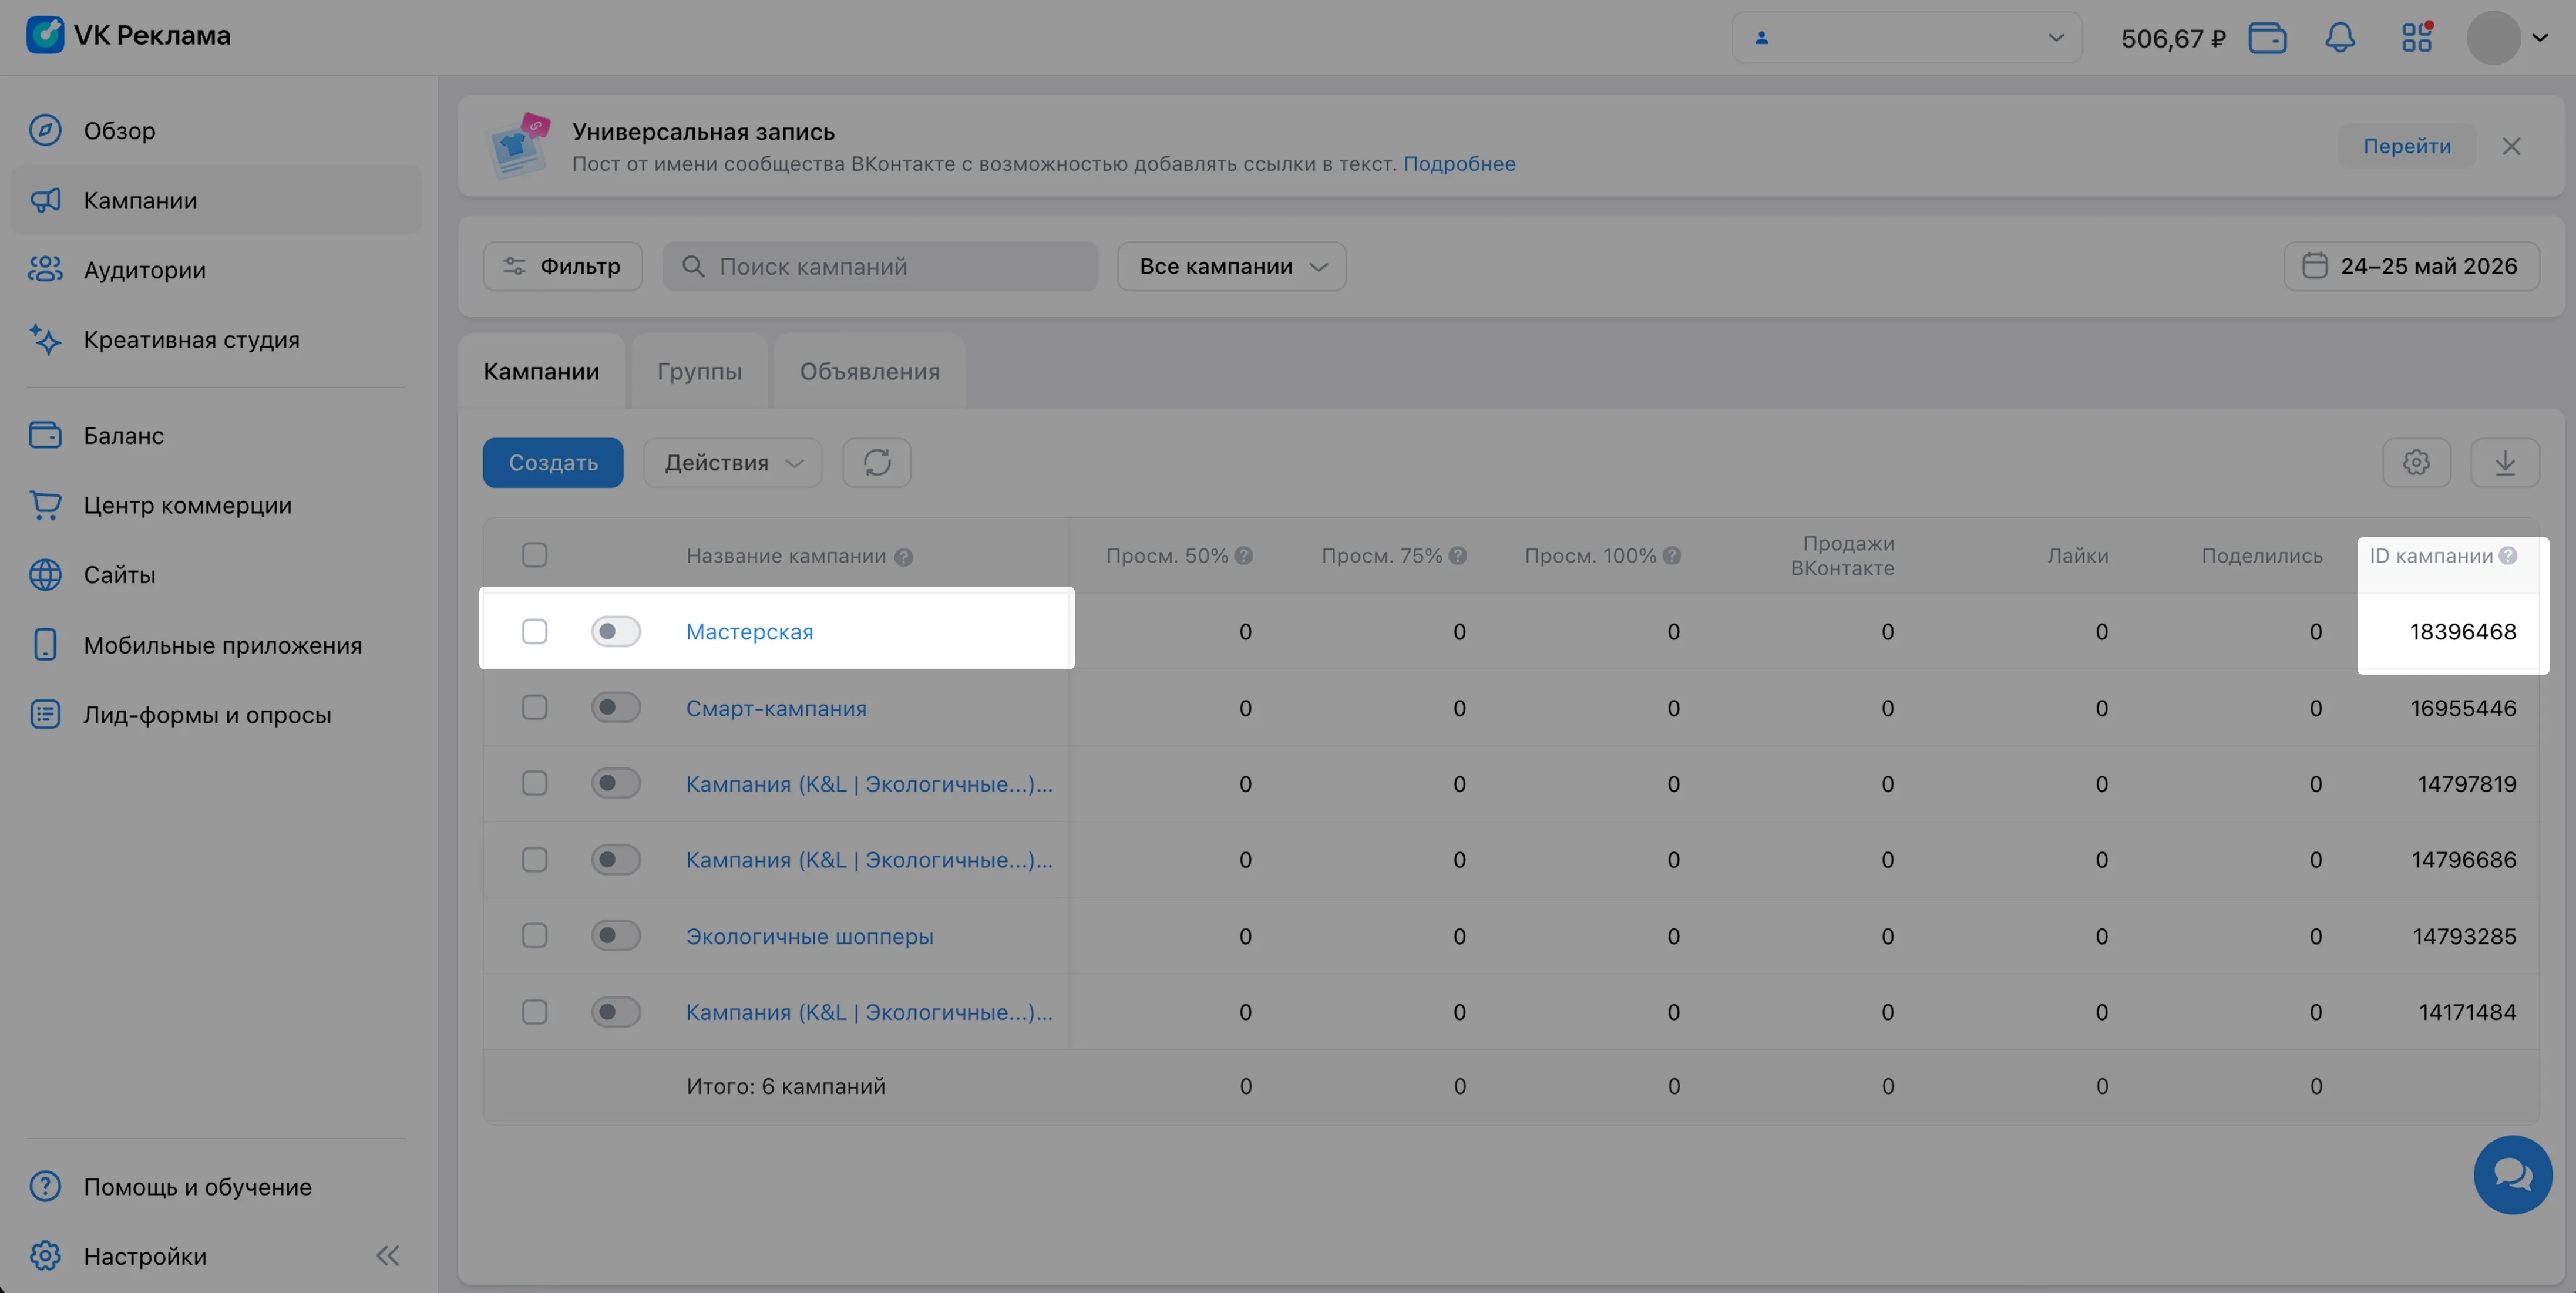Viewport: 2576px width, 1293px height.
Task: Click the Поделились column header
Action: click(x=2261, y=556)
